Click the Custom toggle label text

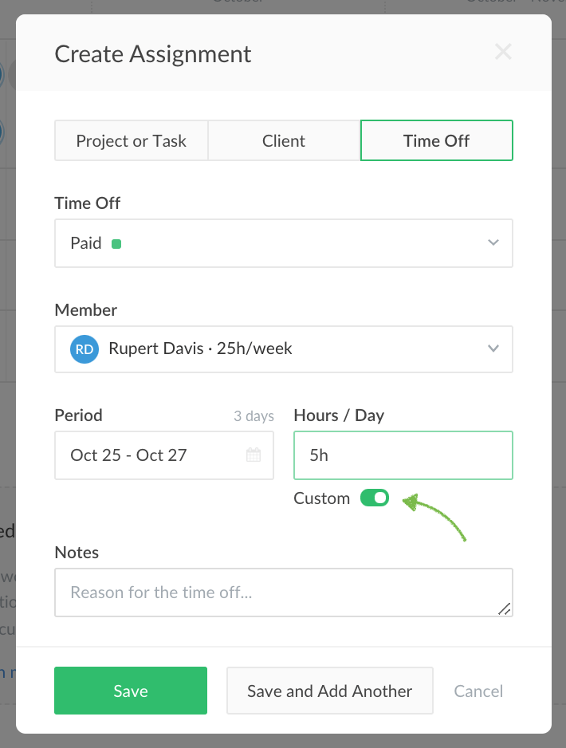[x=321, y=498]
